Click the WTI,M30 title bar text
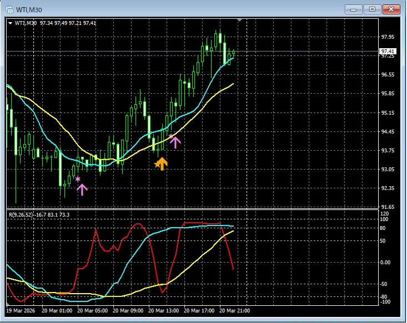Viewport: 407px width, 323px height. pos(29,10)
